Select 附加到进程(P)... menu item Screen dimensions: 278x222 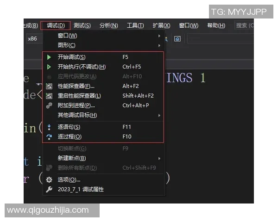[x=103, y=105]
